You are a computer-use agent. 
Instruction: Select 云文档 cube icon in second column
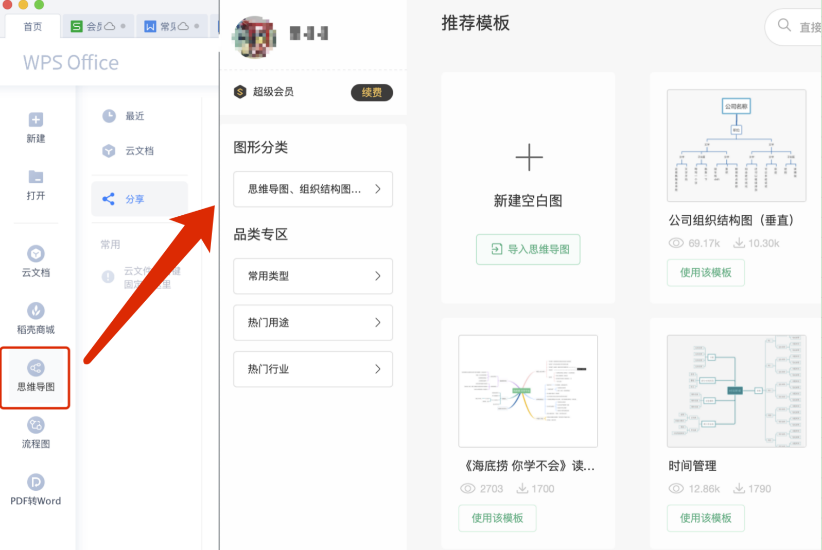coord(109,151)
